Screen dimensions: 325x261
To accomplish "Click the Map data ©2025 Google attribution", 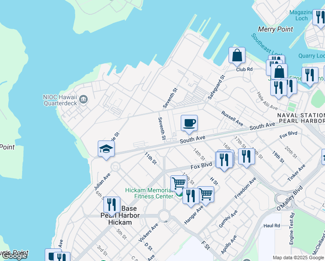I will 298,258.
